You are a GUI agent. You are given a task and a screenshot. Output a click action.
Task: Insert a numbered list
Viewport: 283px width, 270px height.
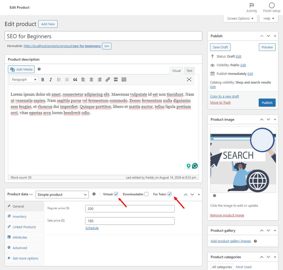coord(67,79)
